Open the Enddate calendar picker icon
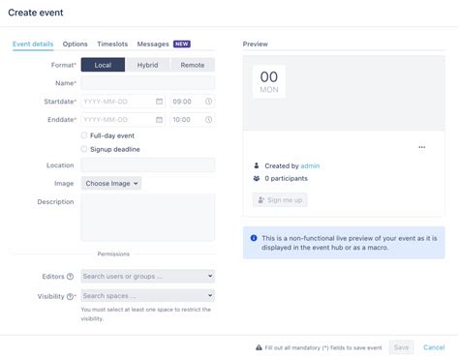 159,120
